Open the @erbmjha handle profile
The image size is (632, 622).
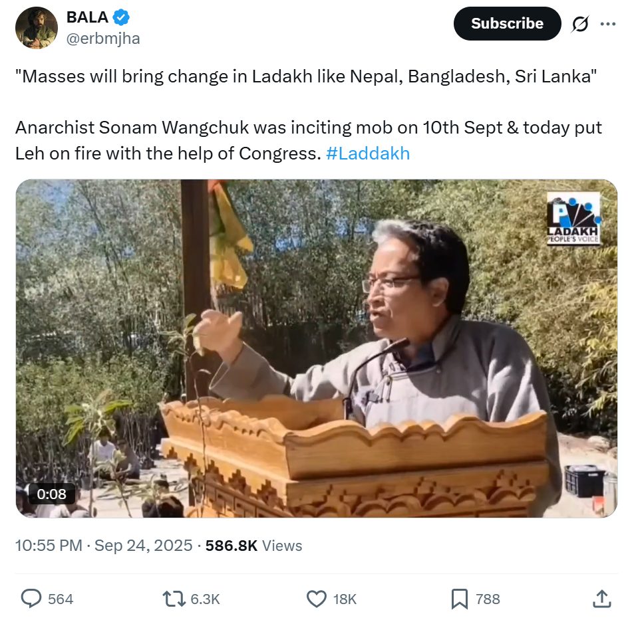(102, 39)
